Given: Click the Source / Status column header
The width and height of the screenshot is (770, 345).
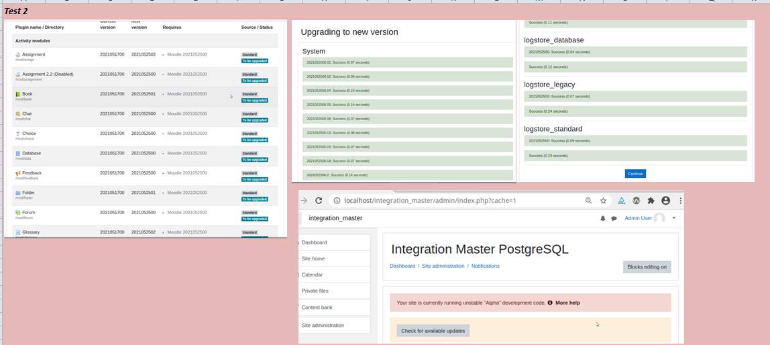Looking at the screenshot, I should pyautogui.click(x=257, y=27).
